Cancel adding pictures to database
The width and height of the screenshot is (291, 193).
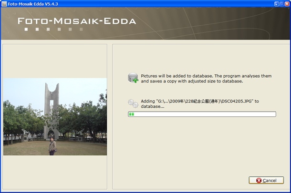coord(266,180)
